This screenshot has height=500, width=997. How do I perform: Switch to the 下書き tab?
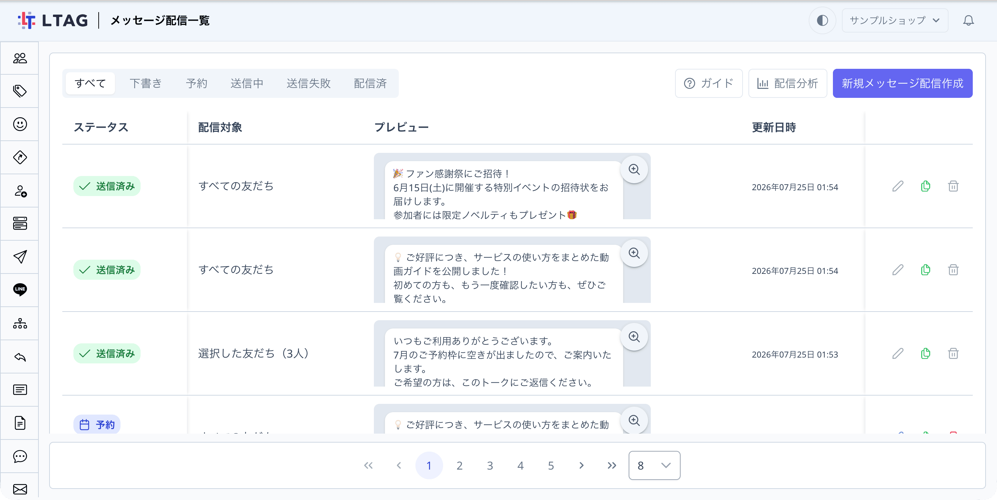click(145, 83)
